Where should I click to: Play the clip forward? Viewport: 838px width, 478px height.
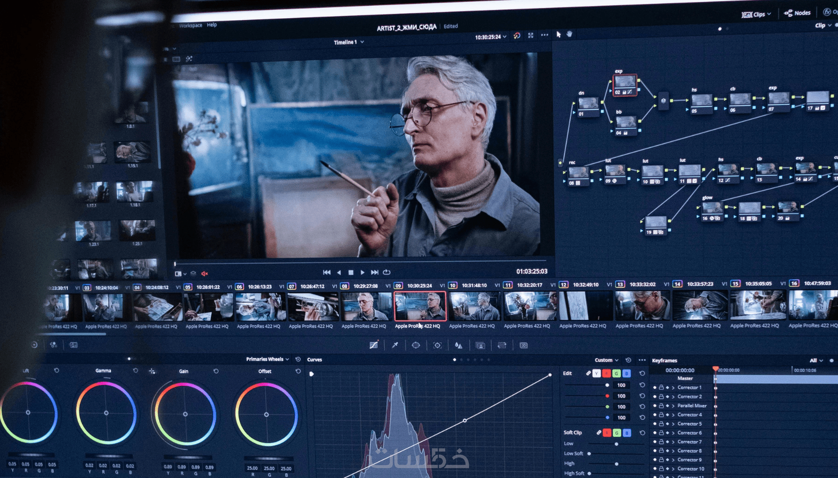pyautogui.click(x=363, y=273)
